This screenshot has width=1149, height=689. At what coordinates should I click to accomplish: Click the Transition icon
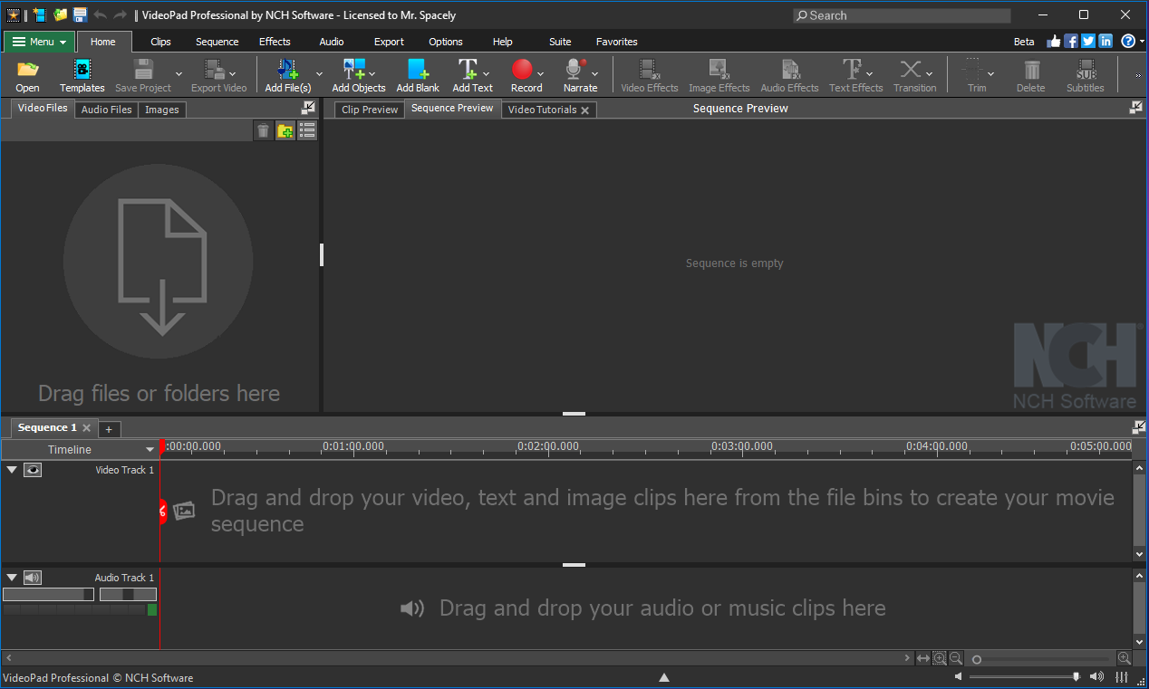[911, 70]
